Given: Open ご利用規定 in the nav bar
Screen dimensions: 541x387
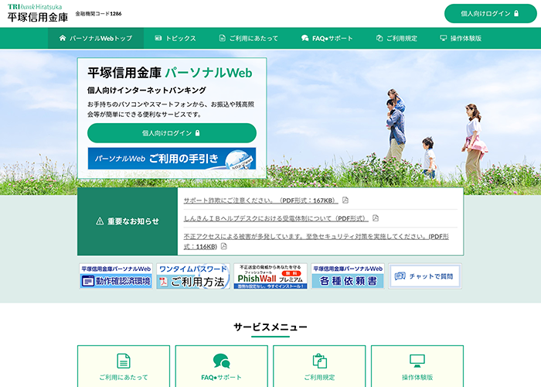Looking at the screenshot, I should (x=396, y=38).
